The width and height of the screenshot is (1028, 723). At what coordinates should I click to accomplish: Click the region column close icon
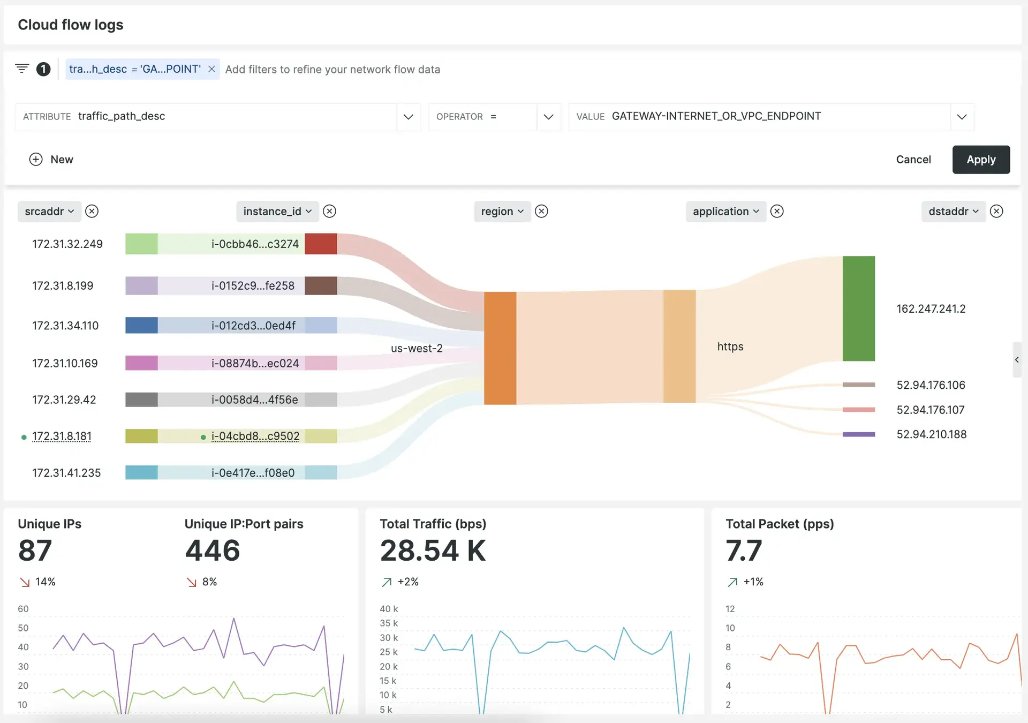click(x=542, y=210)
